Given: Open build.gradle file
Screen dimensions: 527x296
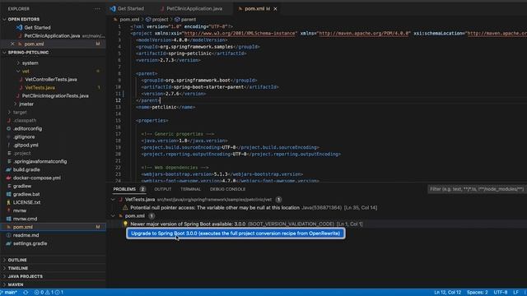Looking at the screenshot, I should coord(26,170).
